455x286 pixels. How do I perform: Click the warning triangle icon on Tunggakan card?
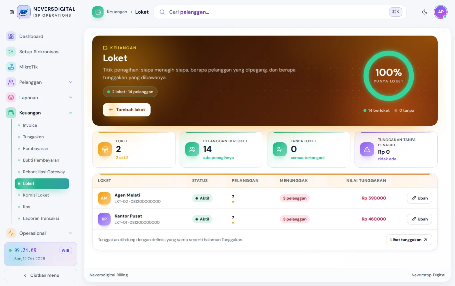[x=367, y=149]
